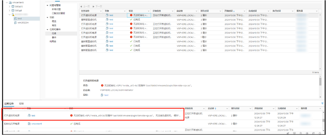This screenshot has width=327, height=135.
Task: Switch to 近期任务 tab
Action: (9, 103)
